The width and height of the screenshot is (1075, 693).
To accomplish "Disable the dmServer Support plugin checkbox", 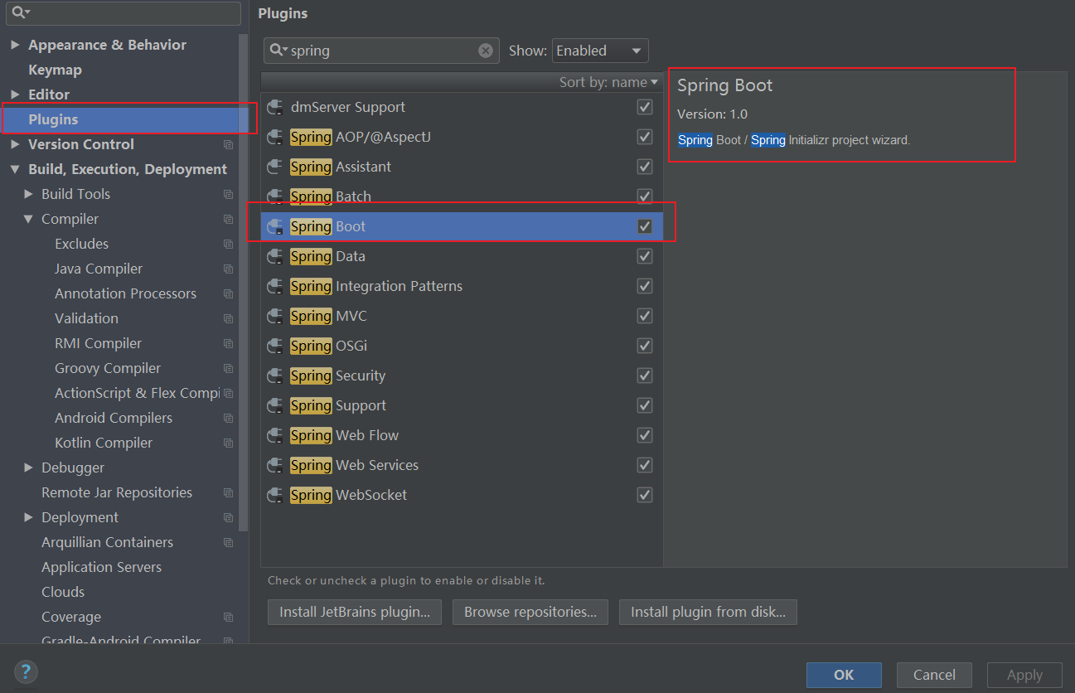I will pos(645,107).
